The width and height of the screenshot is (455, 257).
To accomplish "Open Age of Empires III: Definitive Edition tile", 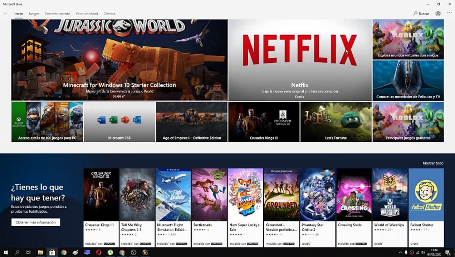I will (192, 122).
